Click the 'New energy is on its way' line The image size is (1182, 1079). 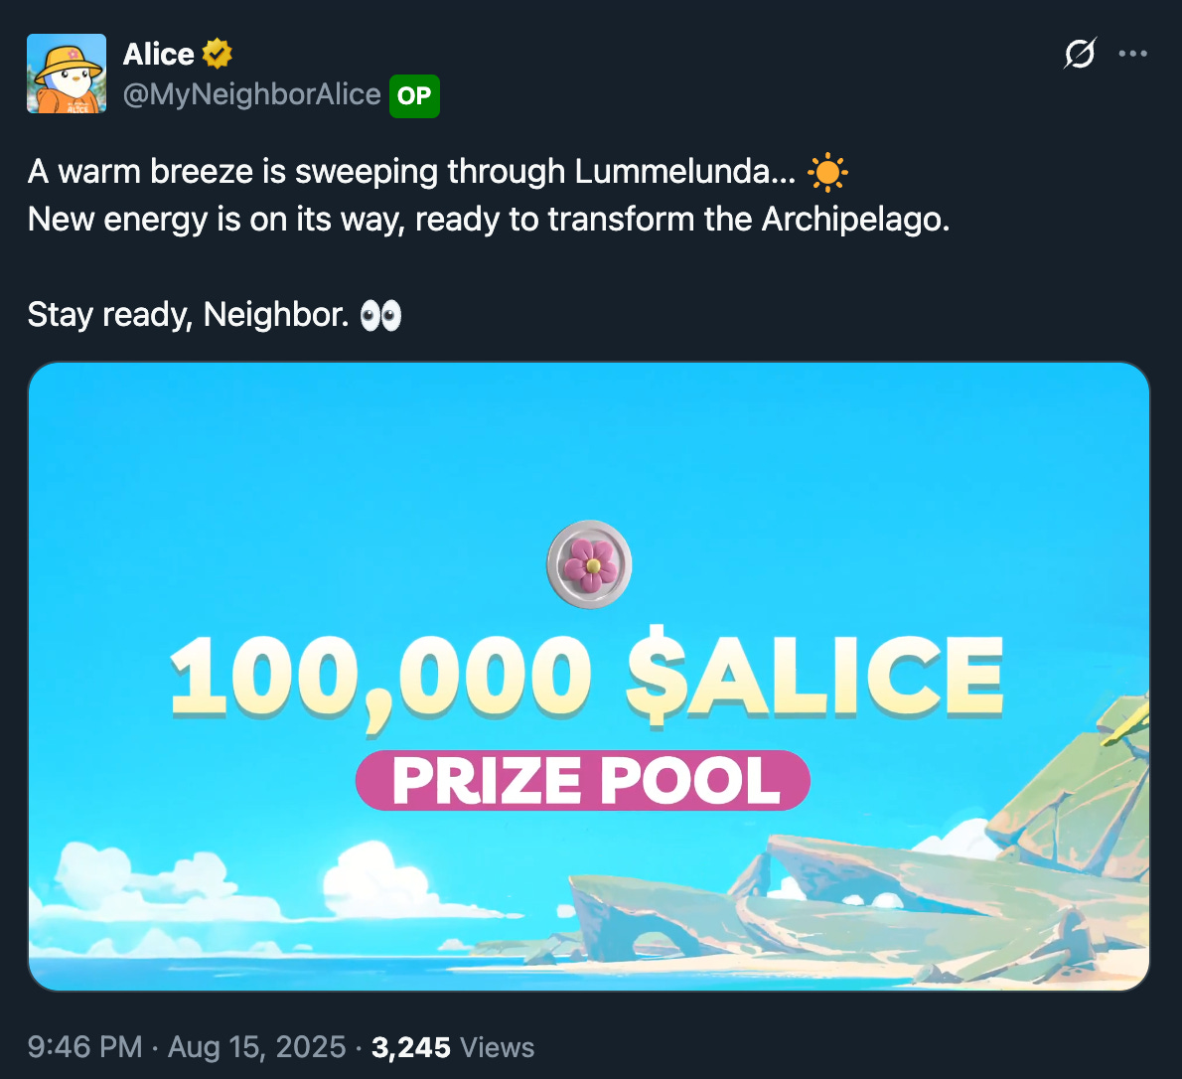489,220
